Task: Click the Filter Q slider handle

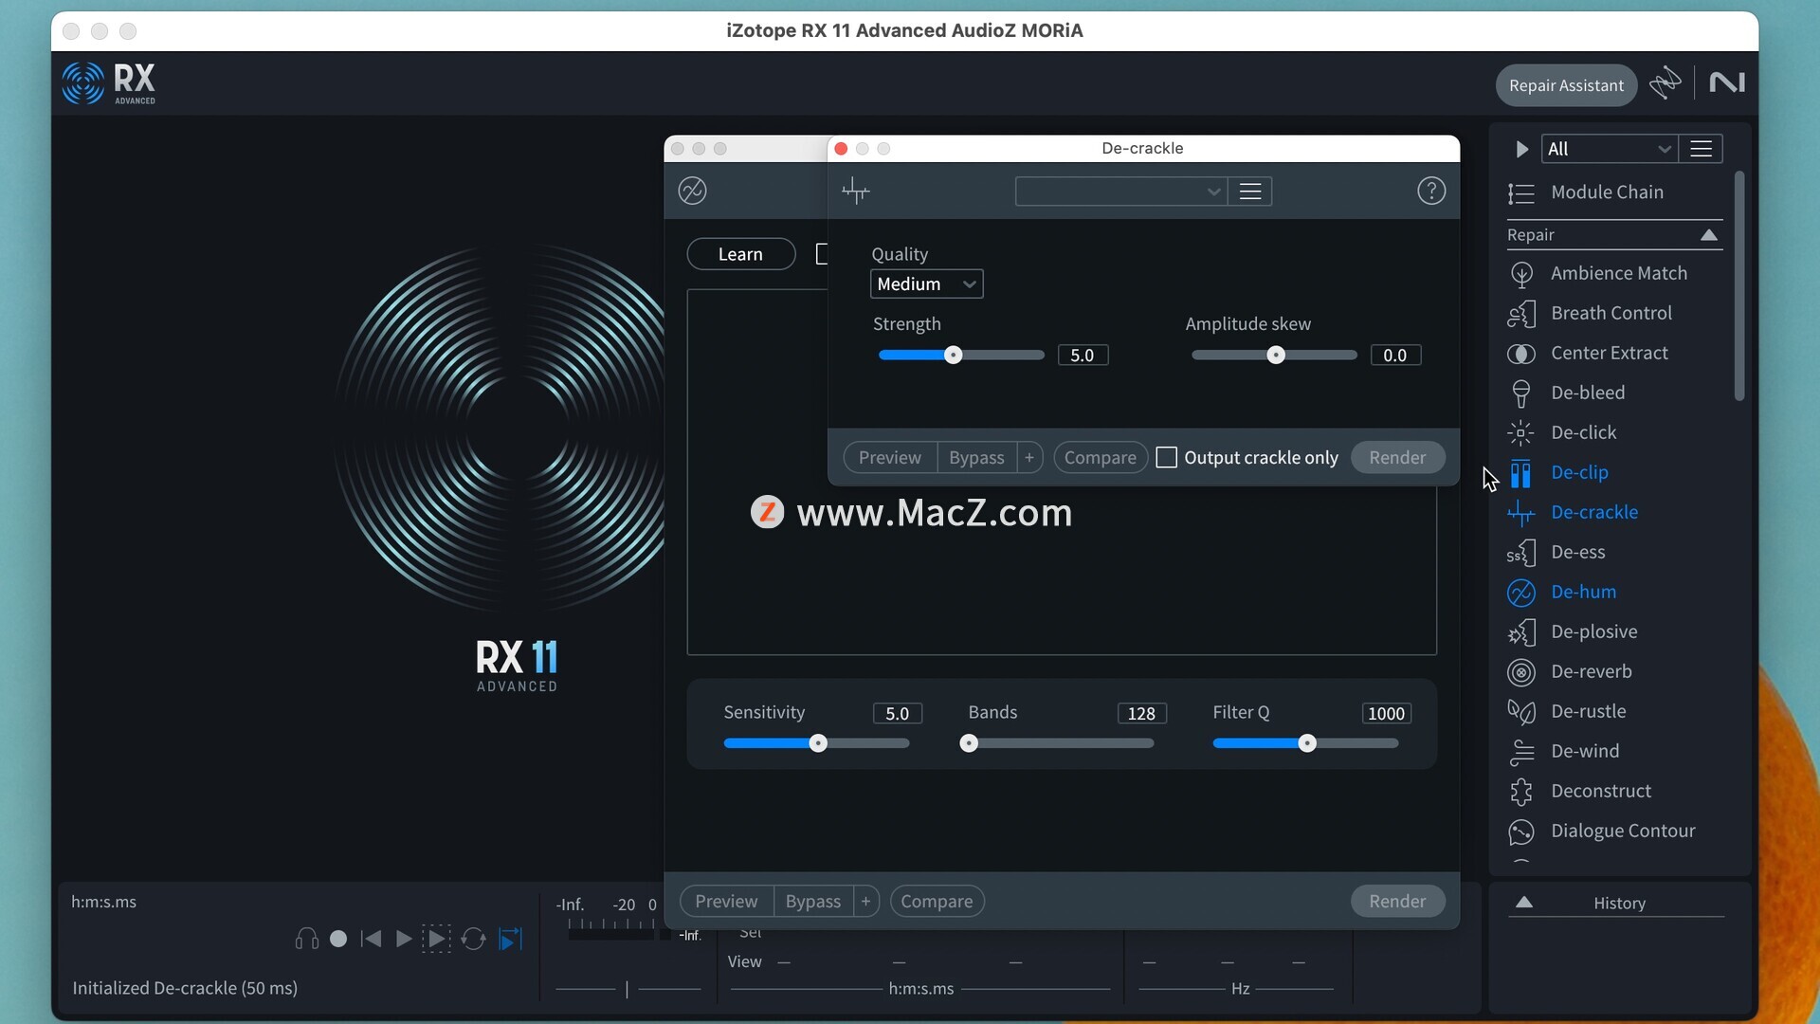Action: 1307,744
